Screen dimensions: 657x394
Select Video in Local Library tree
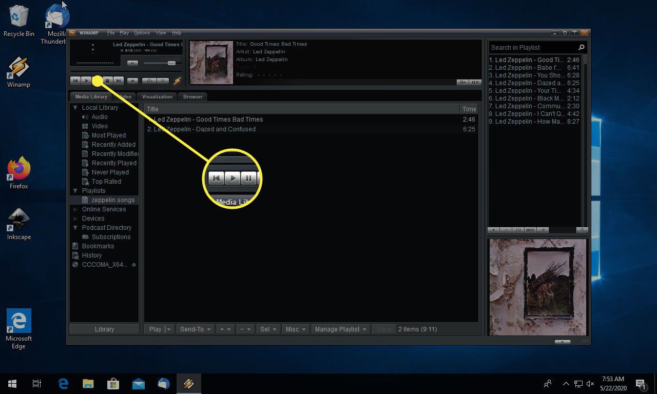coord(100,126)
